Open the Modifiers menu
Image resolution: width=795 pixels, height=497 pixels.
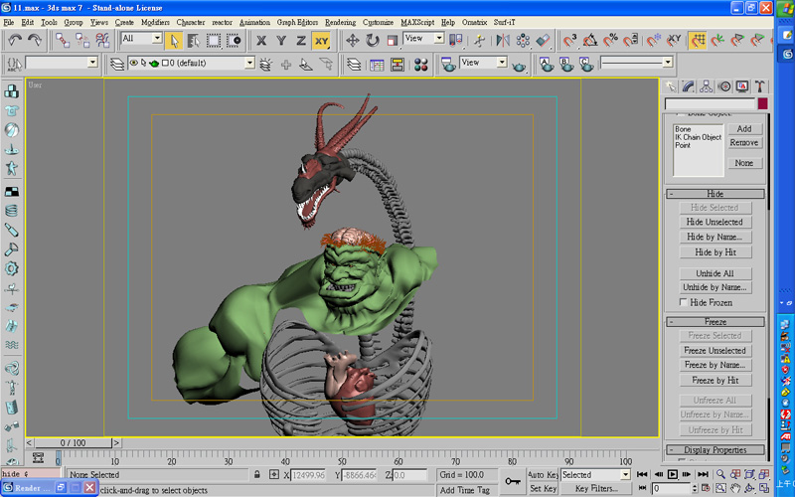point(155,22)
